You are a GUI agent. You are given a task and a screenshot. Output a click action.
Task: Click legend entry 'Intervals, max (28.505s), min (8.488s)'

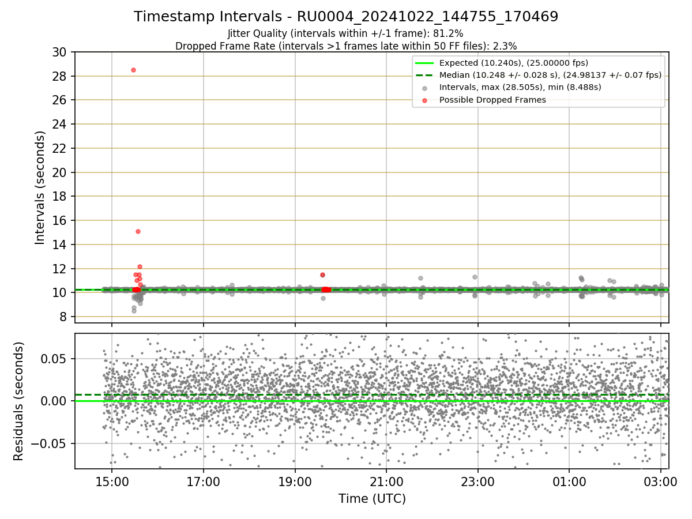(520, 87)
